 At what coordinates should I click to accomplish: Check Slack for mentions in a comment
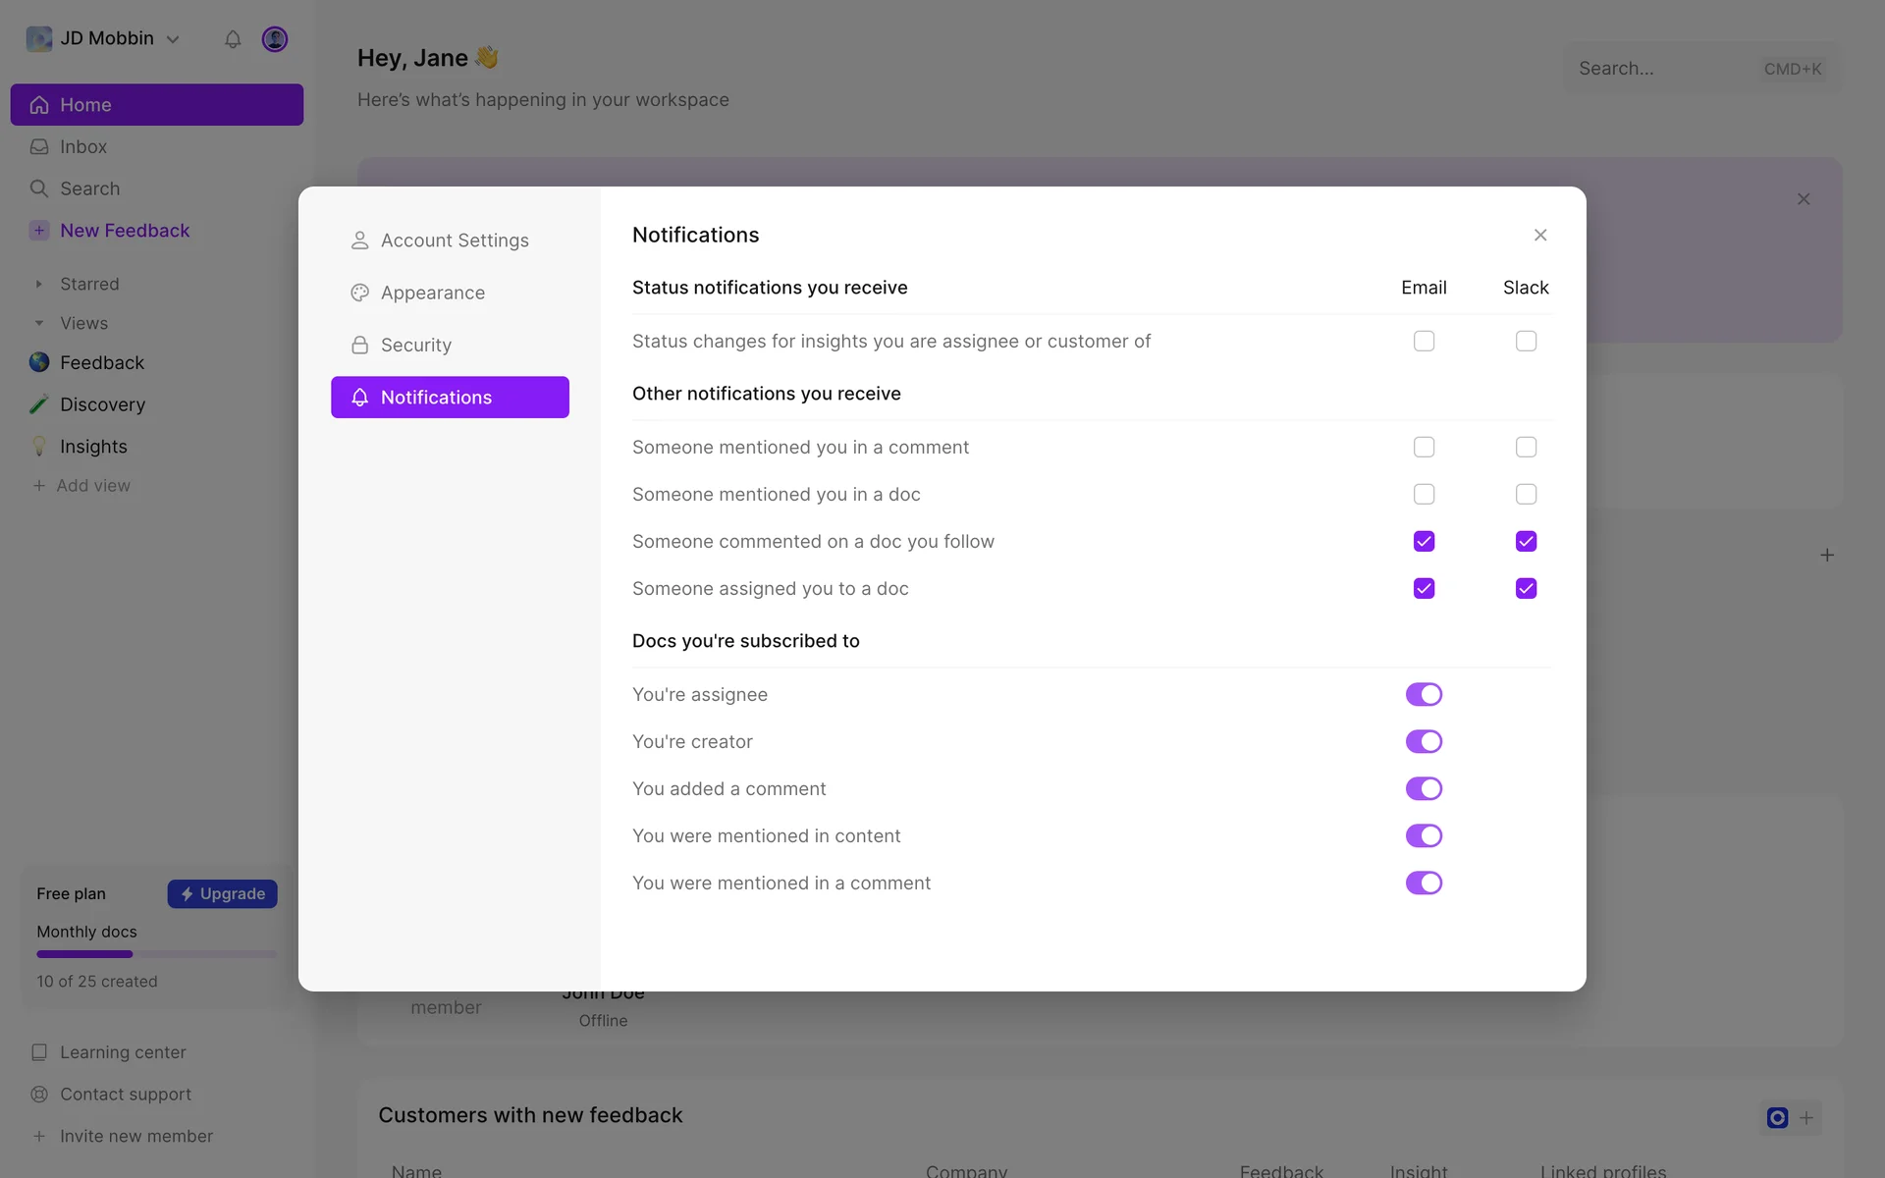pyautogui.click(x=1526, y=447)
